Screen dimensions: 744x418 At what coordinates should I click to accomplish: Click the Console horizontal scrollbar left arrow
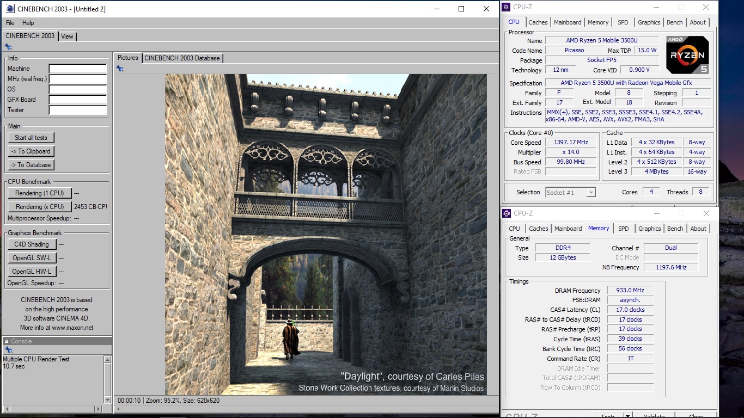[7, 409]
